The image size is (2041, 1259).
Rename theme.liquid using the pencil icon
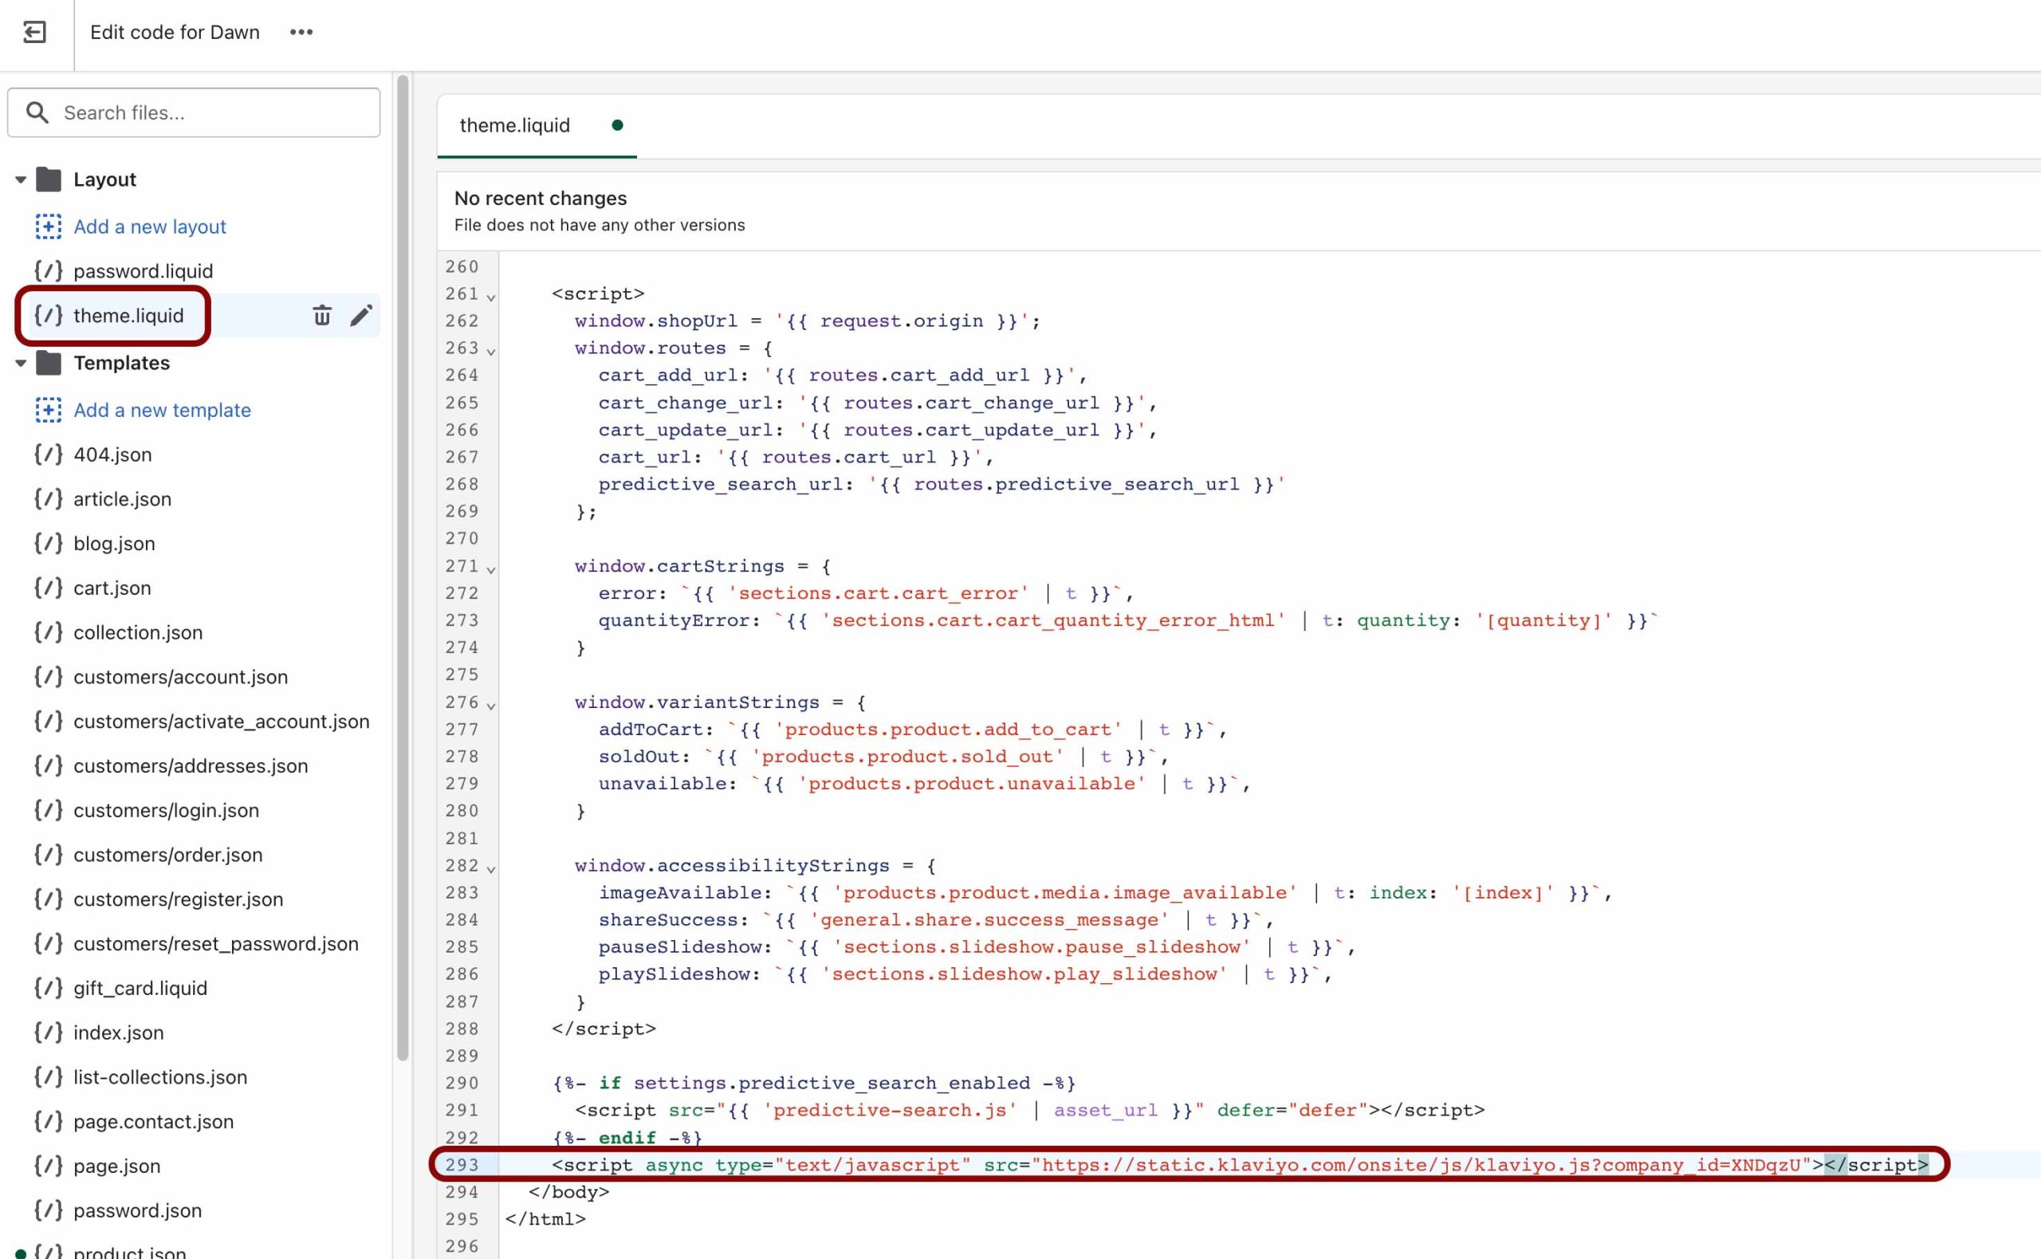(x=360, y=316)
